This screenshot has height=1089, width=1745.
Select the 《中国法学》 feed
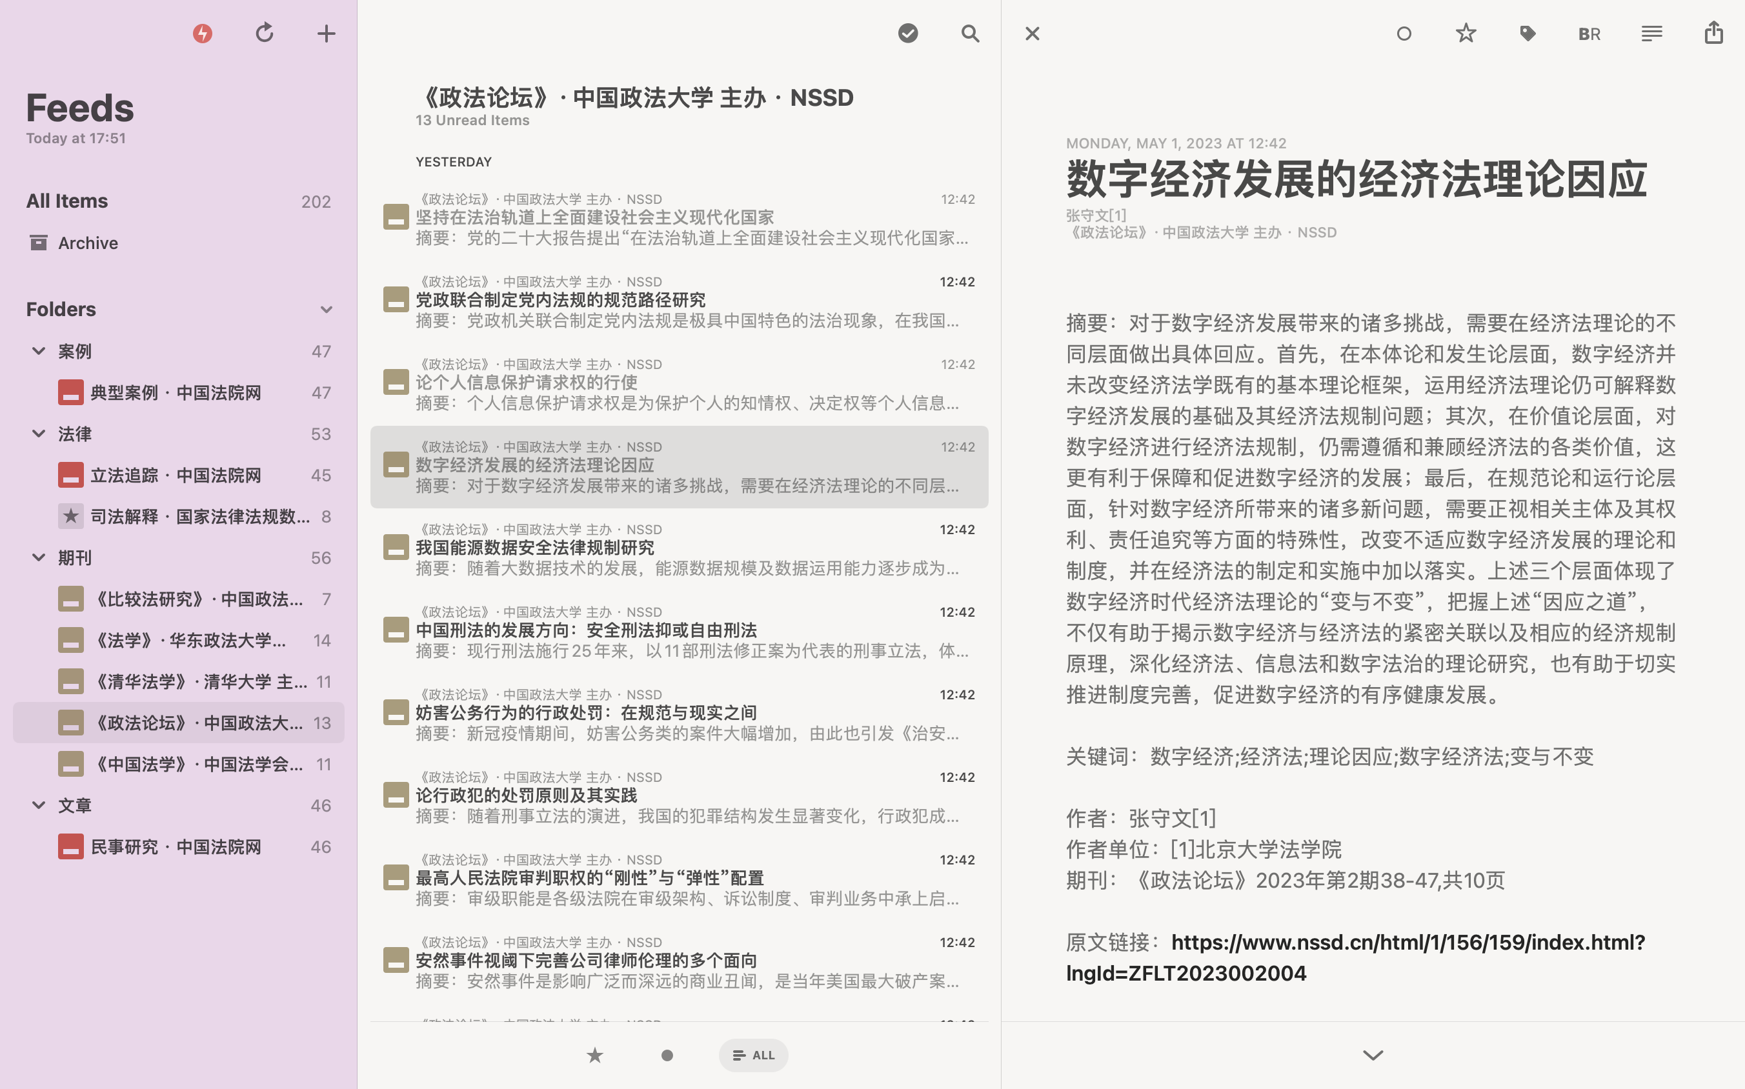pyautogui.click(x=199, y=764)
